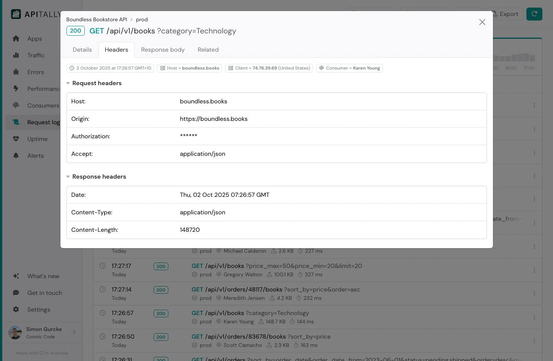The width and height of the screenshot is (553, 361).
Task: Open Uptime via the heartbeat icon
Action: (x=16, y=139)
